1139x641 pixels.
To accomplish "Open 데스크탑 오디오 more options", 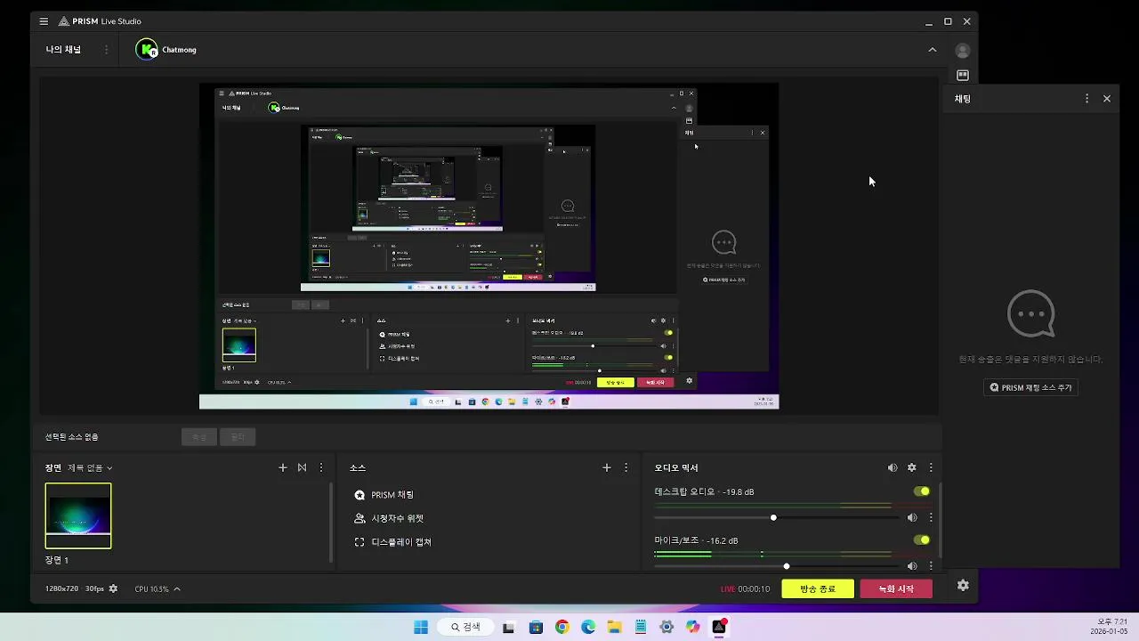I will point(931,517).
